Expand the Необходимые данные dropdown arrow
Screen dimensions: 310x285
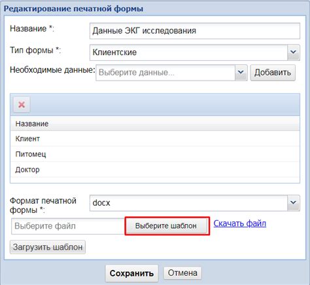(241, 73)
